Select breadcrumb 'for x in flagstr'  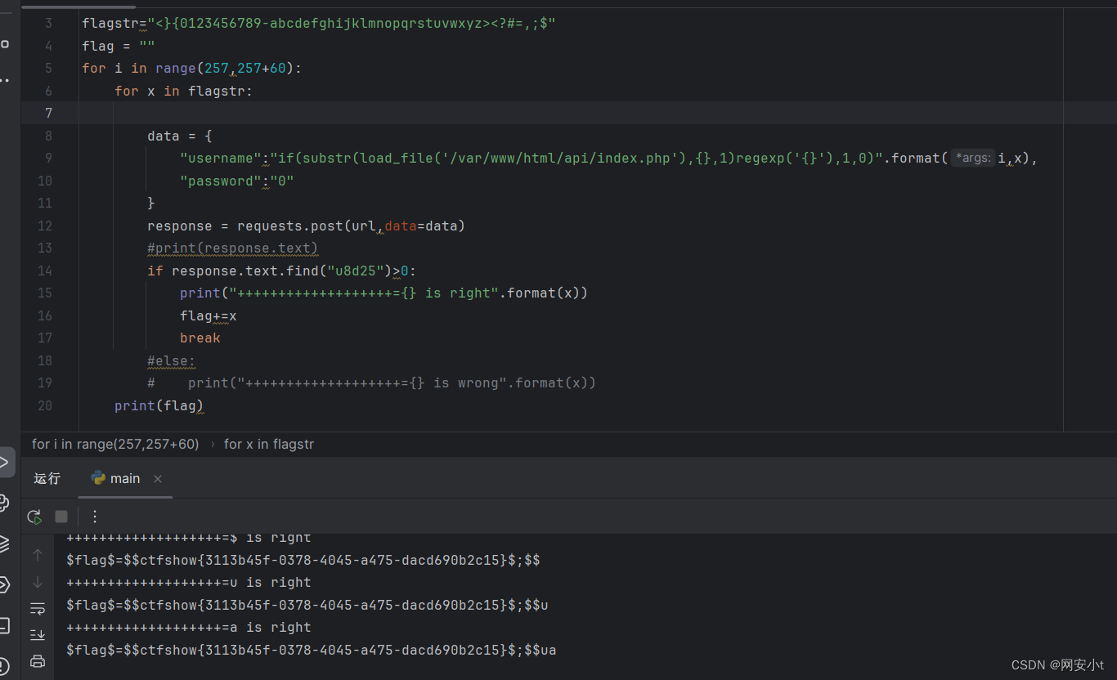269,444
